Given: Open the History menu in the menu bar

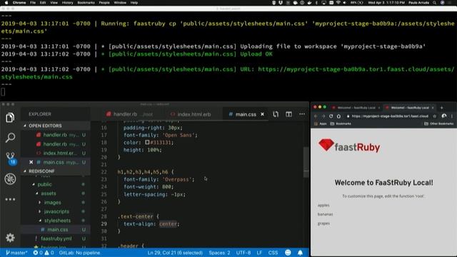Looking at the screenshot, I should click(67, 3).
